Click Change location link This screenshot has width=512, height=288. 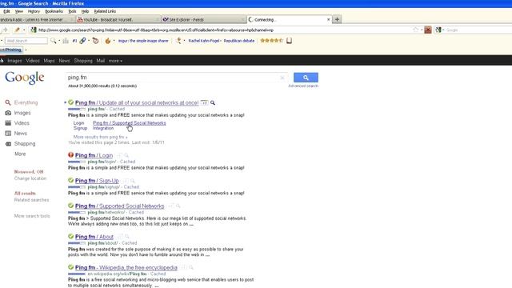point(30,178)
